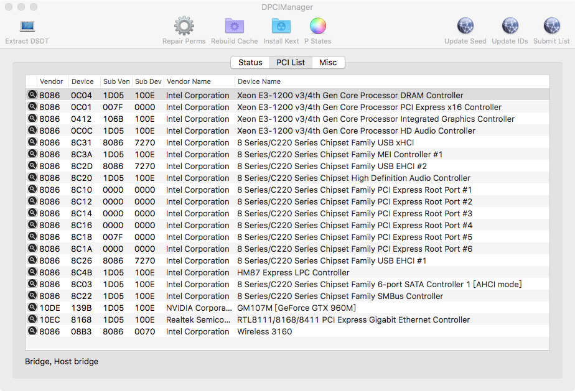Click magnifier icon for SMBus Controller row

[32, 295]
